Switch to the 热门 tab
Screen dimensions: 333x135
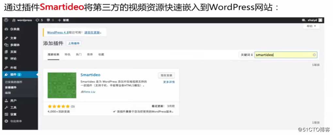coord(79,54)
